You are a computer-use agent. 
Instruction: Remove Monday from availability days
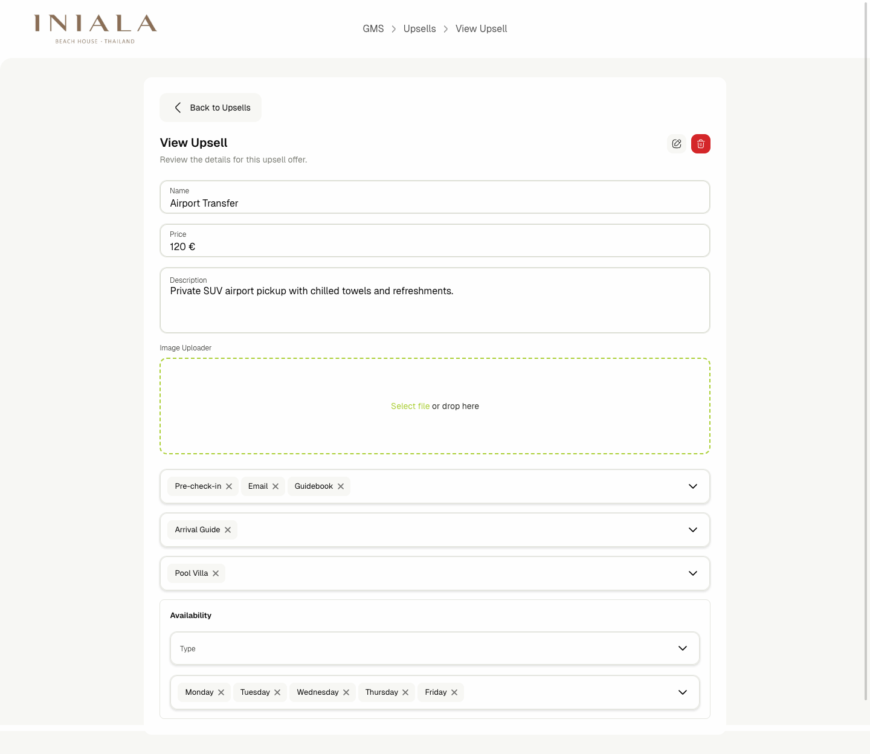(221, 692)
